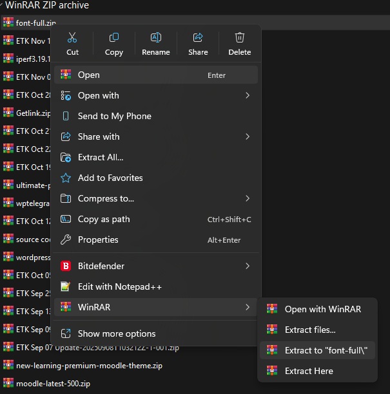Select moodle-latest-500.zip file in list
The width and height of the screenshot is (390, 394).
tap(53, 384)
